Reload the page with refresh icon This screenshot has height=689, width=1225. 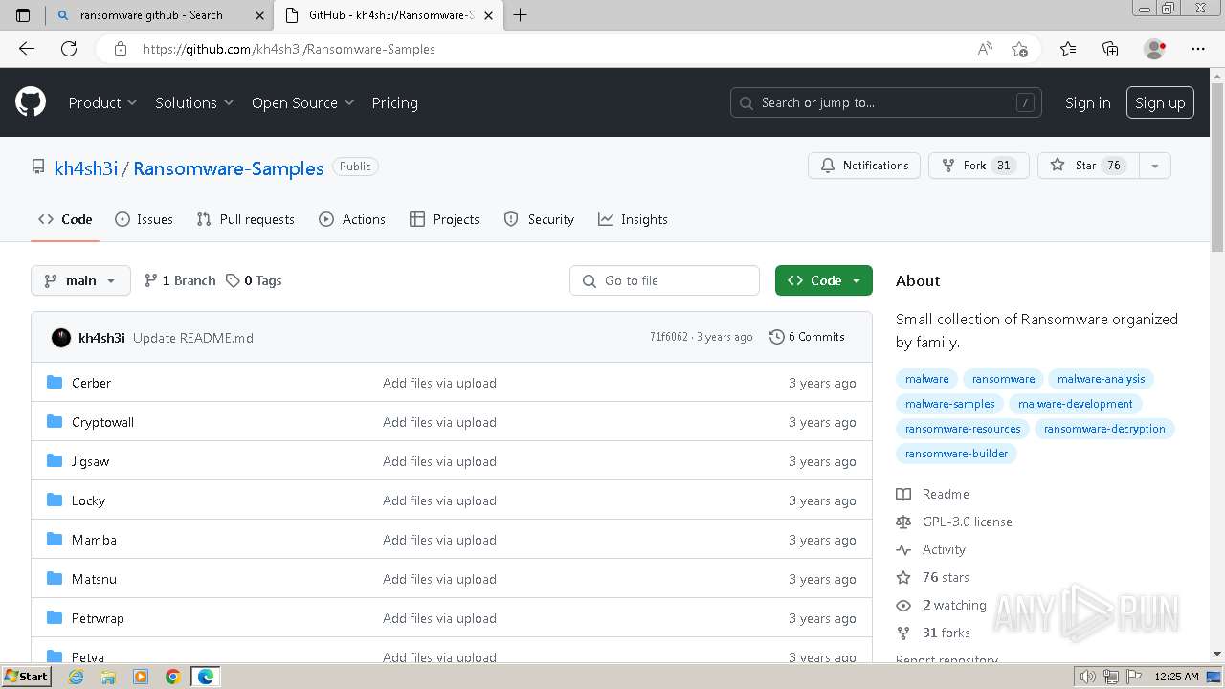(69, 49)
